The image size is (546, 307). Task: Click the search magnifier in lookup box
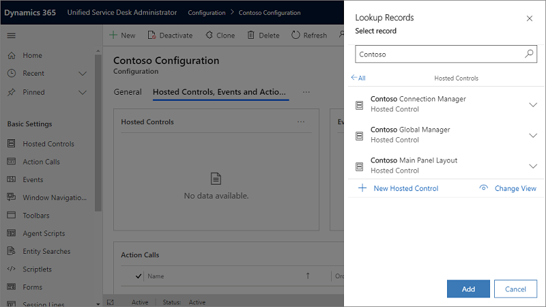(x=529, y=54)
